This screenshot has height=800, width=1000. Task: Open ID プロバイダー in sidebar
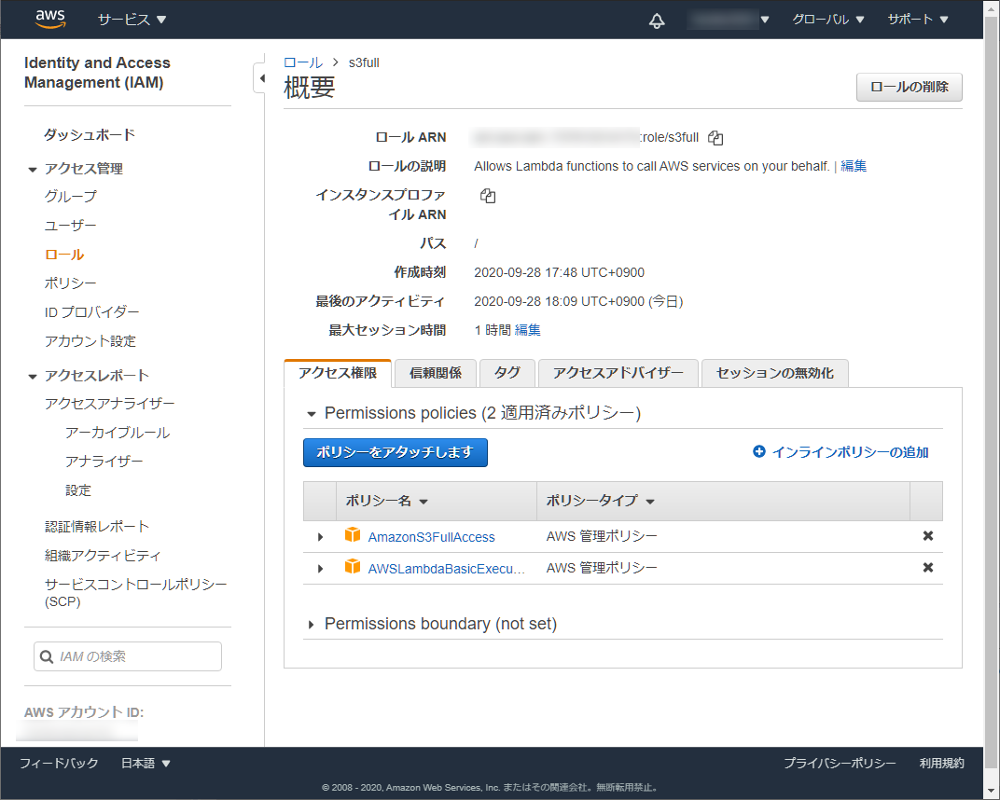[91, 312]
